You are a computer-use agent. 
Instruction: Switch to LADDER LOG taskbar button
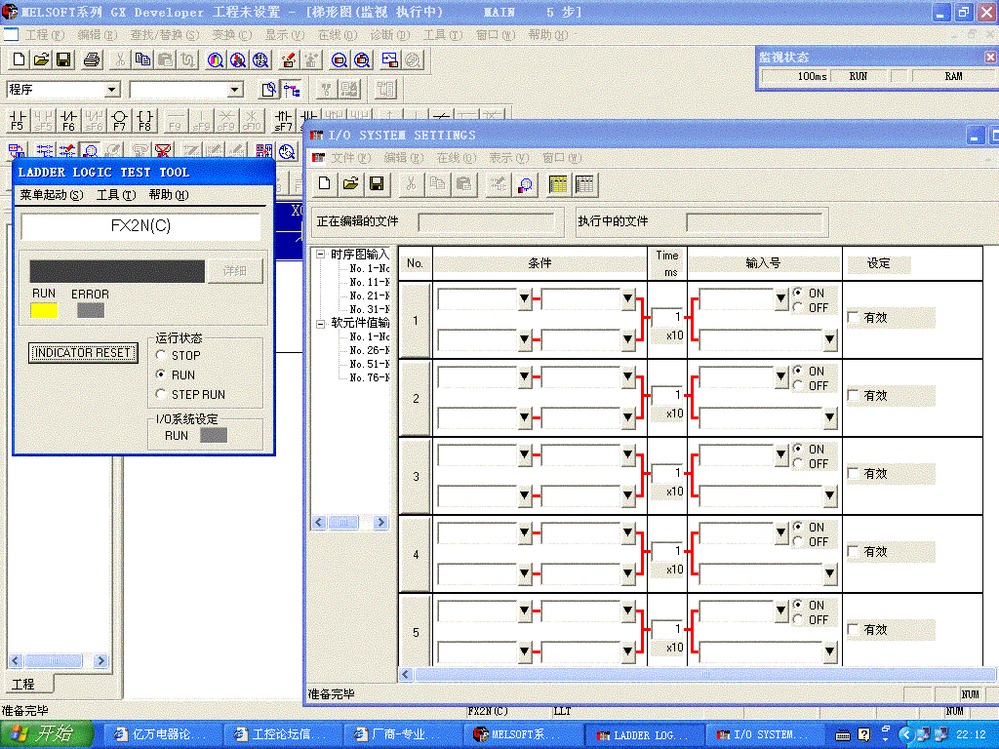tap(645, 734)
